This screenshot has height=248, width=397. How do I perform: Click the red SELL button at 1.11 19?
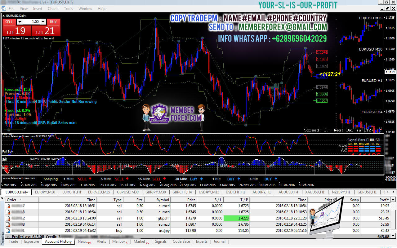point(17,31)
